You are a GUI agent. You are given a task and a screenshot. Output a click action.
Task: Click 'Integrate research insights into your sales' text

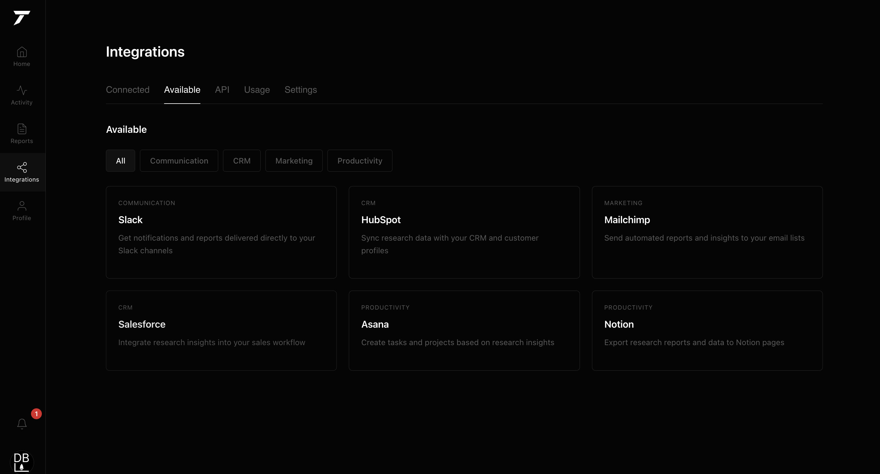click(212, 342)
